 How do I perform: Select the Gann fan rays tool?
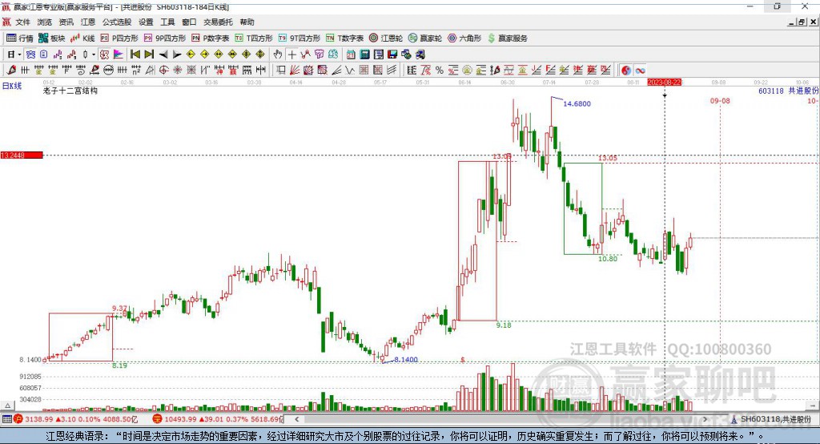point(295,71)
